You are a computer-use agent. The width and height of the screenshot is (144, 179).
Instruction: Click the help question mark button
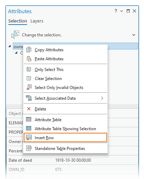(x=116, y=11)
